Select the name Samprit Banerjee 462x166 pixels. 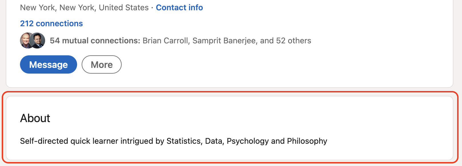click(224, 41)
